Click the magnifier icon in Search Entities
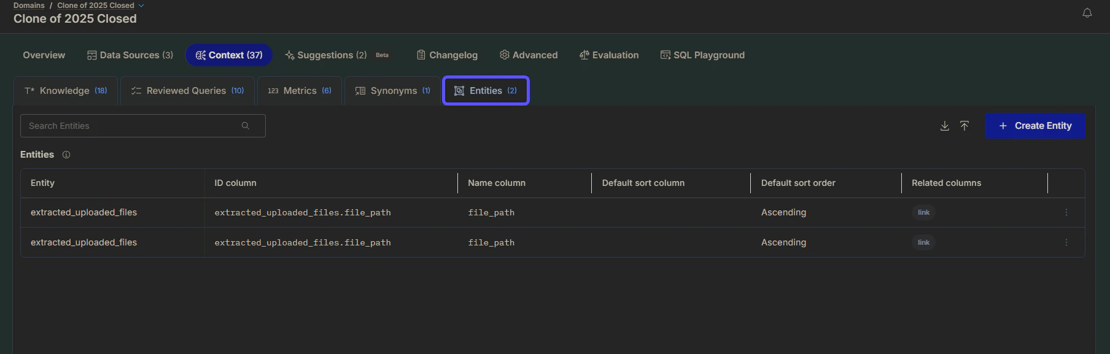1110x354 pixels. coord(246,126)
